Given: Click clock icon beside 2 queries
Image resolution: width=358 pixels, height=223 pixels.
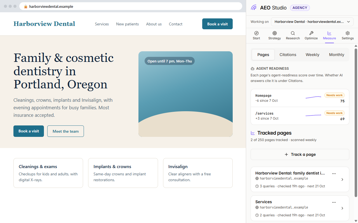Looking at the screenshot, I should tap(257, 215).
